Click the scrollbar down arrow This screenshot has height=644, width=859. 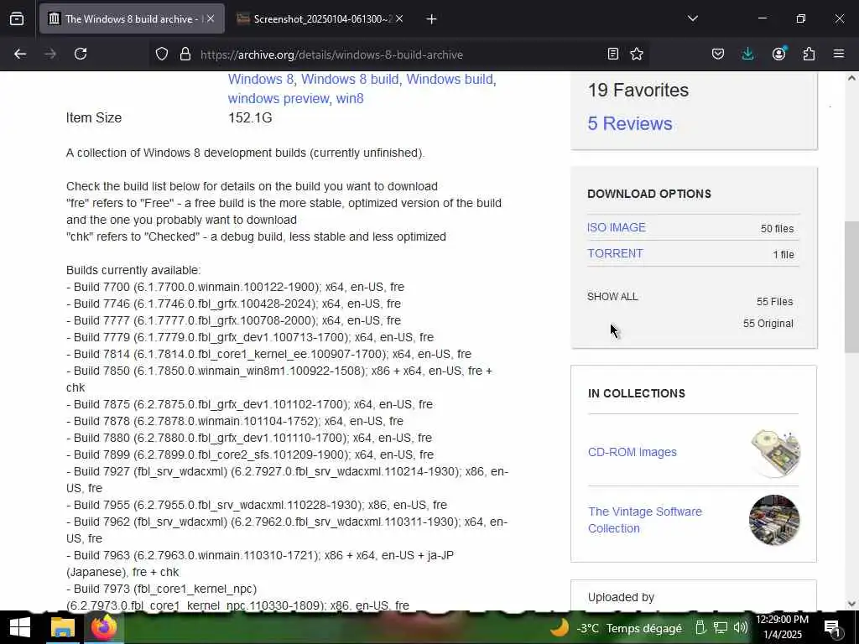click(851, 604)
